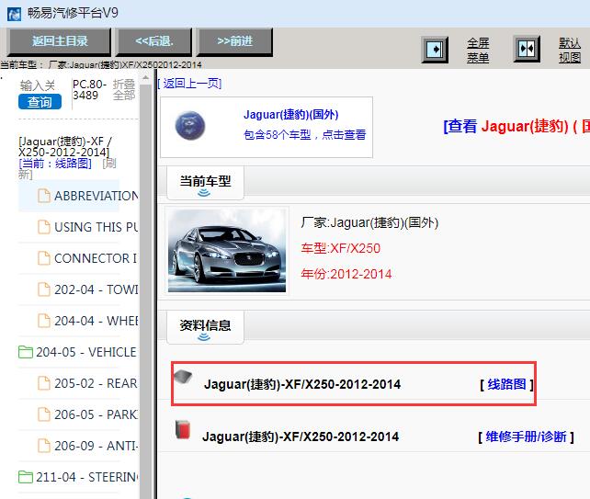Open the 维修手册/诊断 link

(526, 437)
